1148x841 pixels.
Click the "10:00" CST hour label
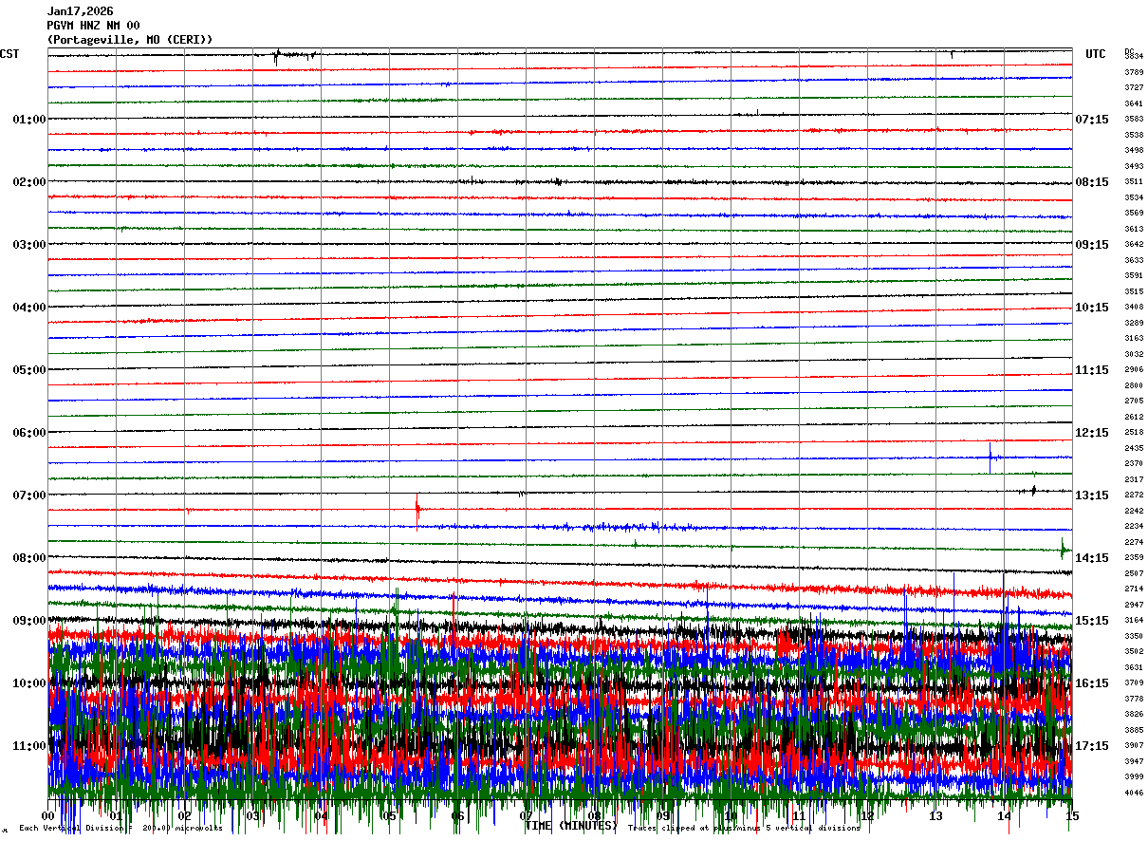click(29, 683)
